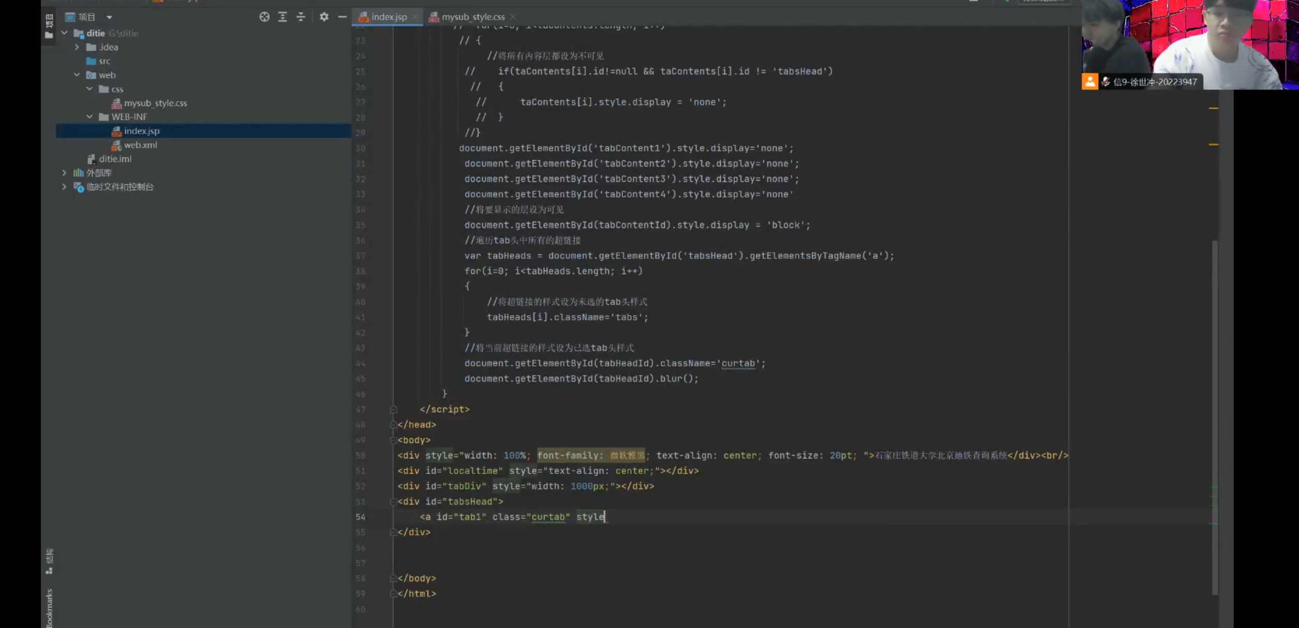Select the src folder in tree
1299x628 pixels.
coord(104,61)
